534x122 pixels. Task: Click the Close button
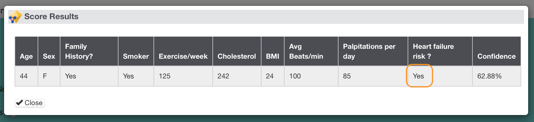[30, 103]
